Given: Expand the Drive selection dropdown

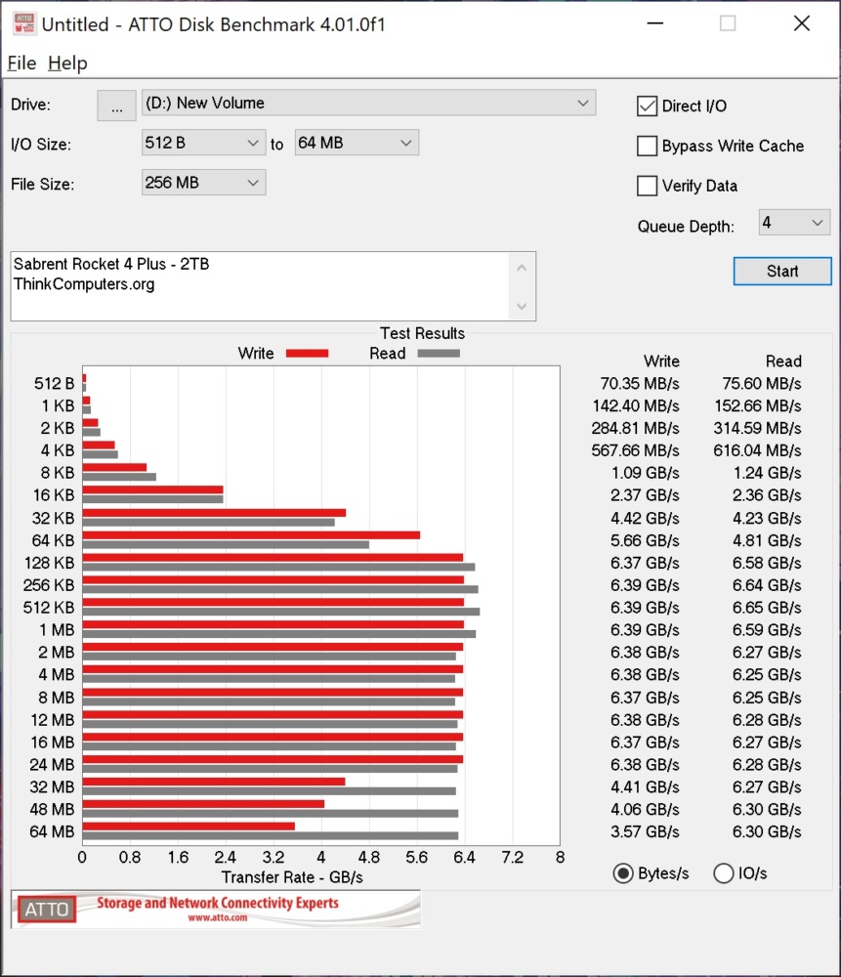Looking at the screenshot, I should tap(369, 103).
